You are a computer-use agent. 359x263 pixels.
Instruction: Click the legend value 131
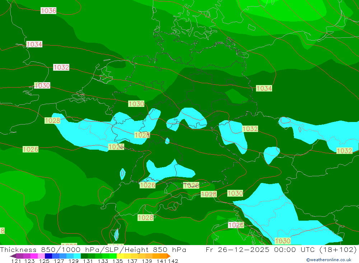tap(88, 261)
